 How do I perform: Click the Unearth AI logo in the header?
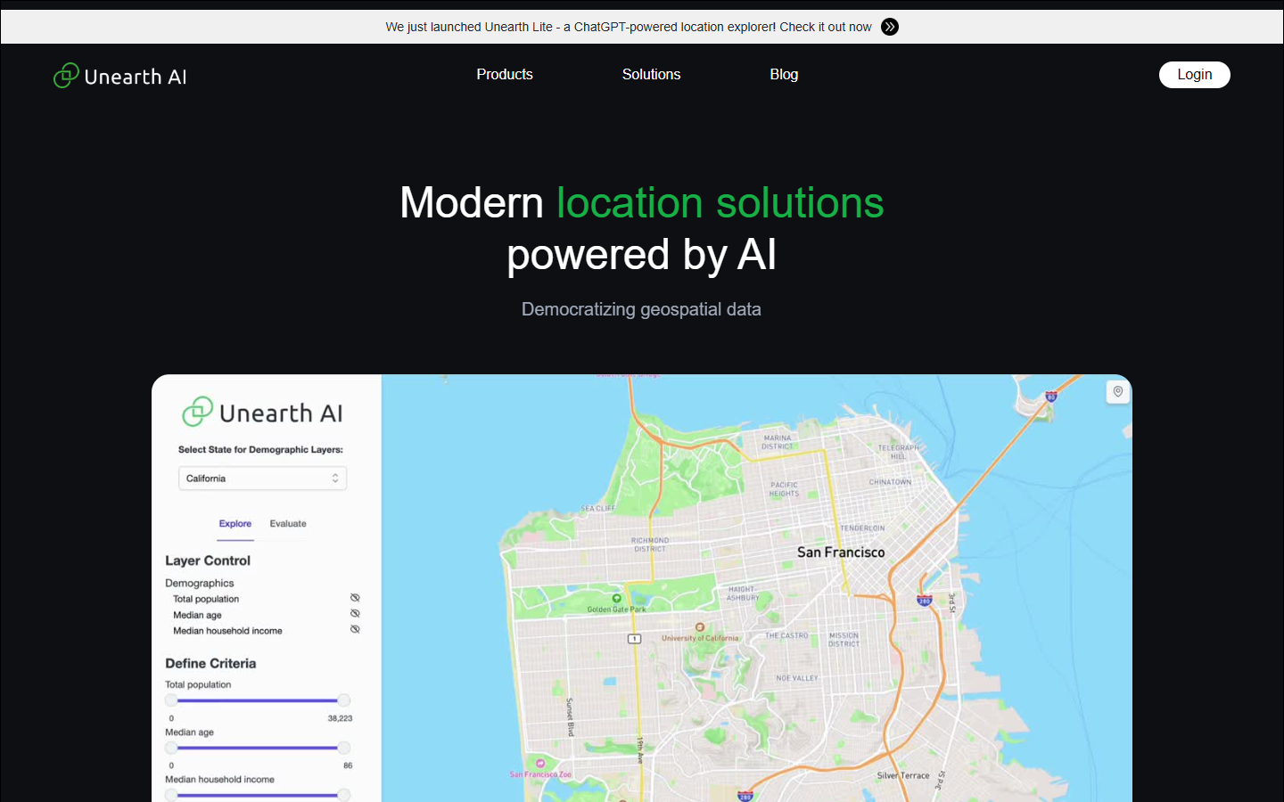pyautogui.click(x=120, y=76)
